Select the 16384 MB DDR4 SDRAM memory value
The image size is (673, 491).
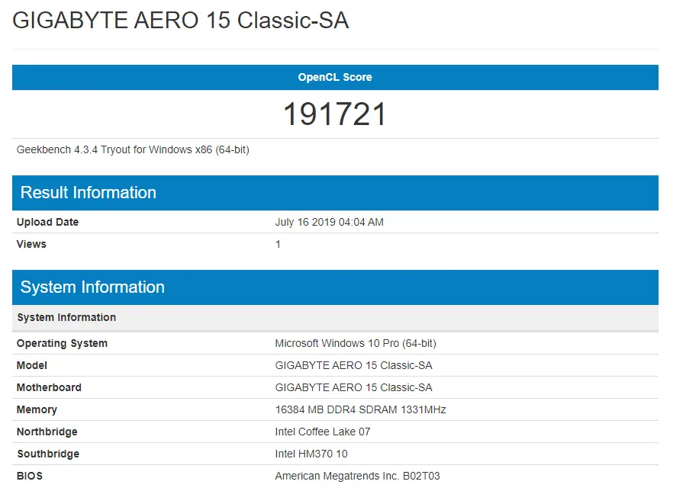(360, 409)
